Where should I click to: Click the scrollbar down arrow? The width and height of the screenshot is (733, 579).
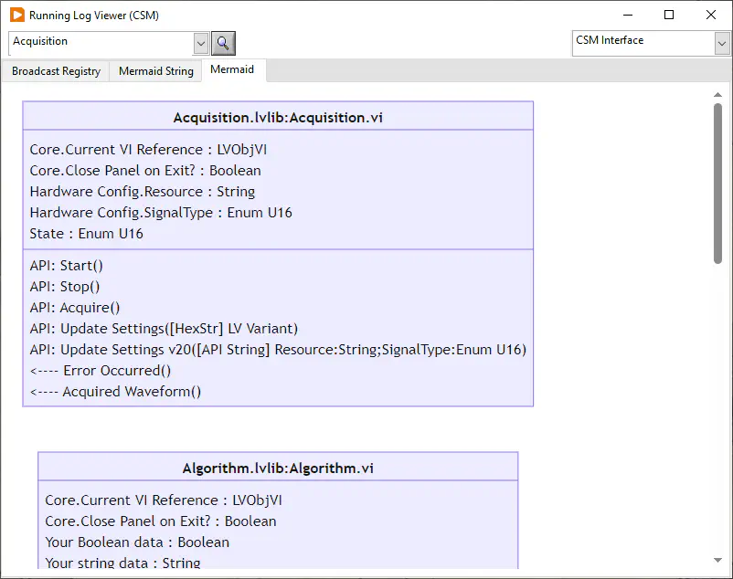[717, 560]
